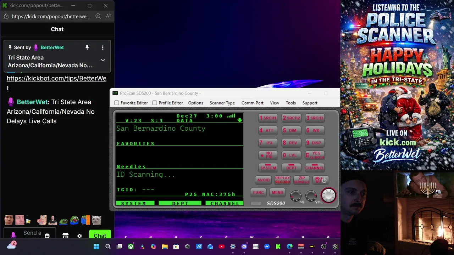
Task: Expand the pinned message chevron
Action: click(103, 60)
